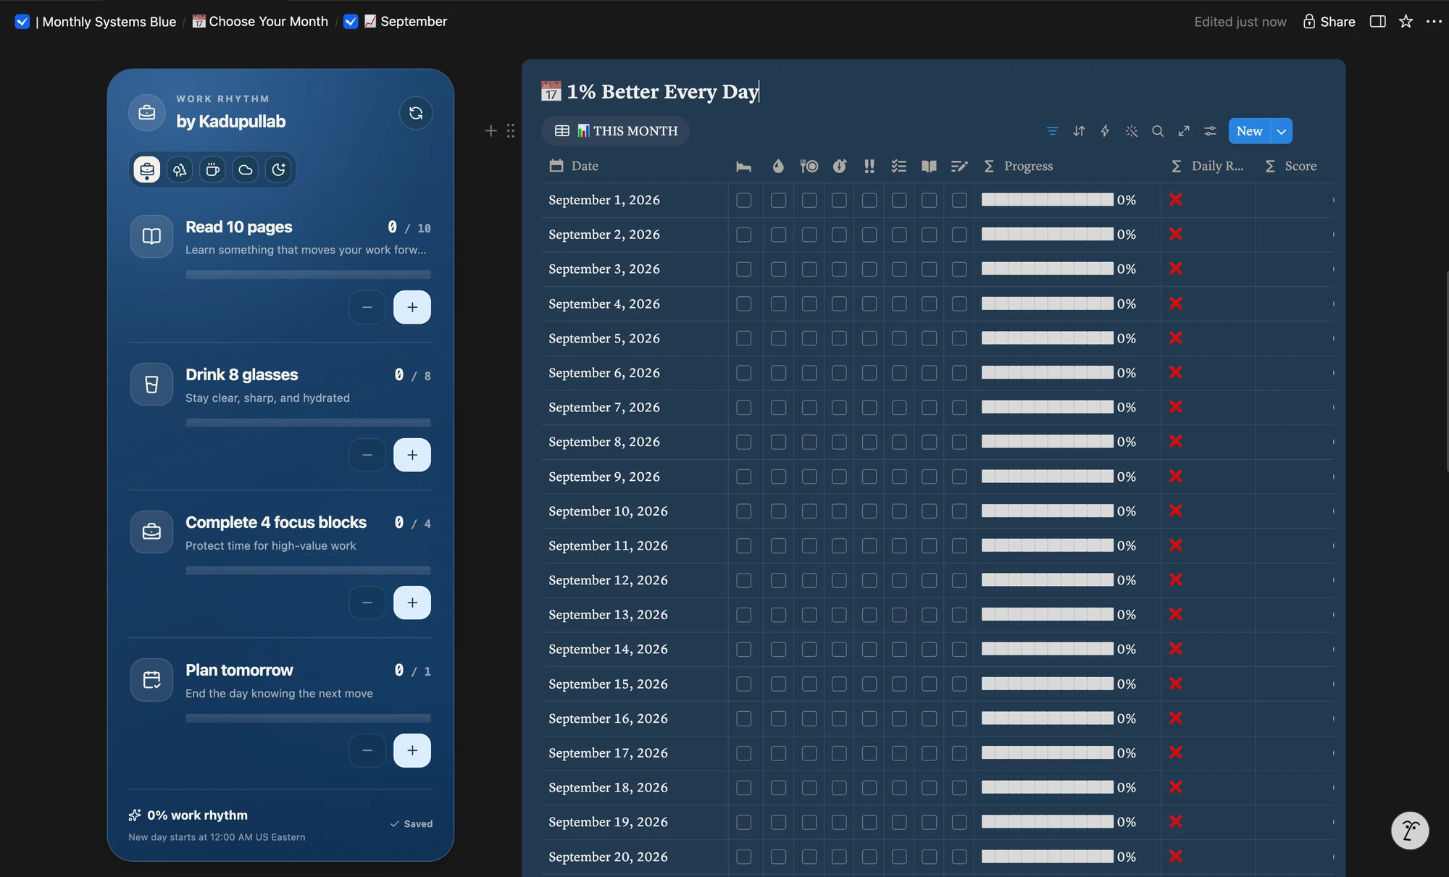This screenshot has height=877, width=1449.
Task: Open the database filter icon
Action: tap(1053, 131)
